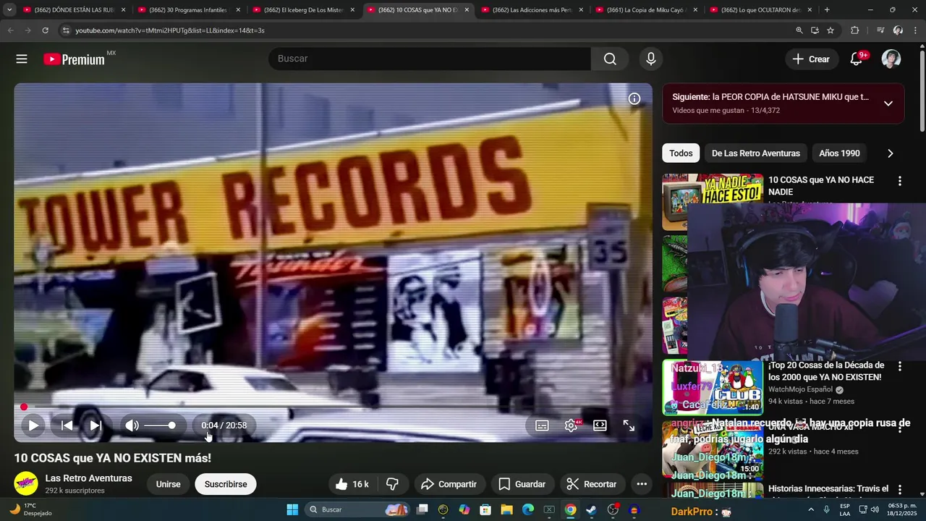Viewport: 926px width, 521px height.
Task: Open weather widget 17°C Despejado
Action: [x=31, y=509]
